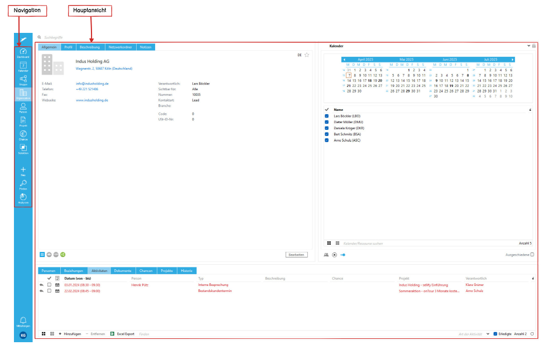Image resolution: width=550 pixels, height=350 pixels.
Task: Click the Finden magnifier icon in sidebar
Action: click(x=23, y=184)
